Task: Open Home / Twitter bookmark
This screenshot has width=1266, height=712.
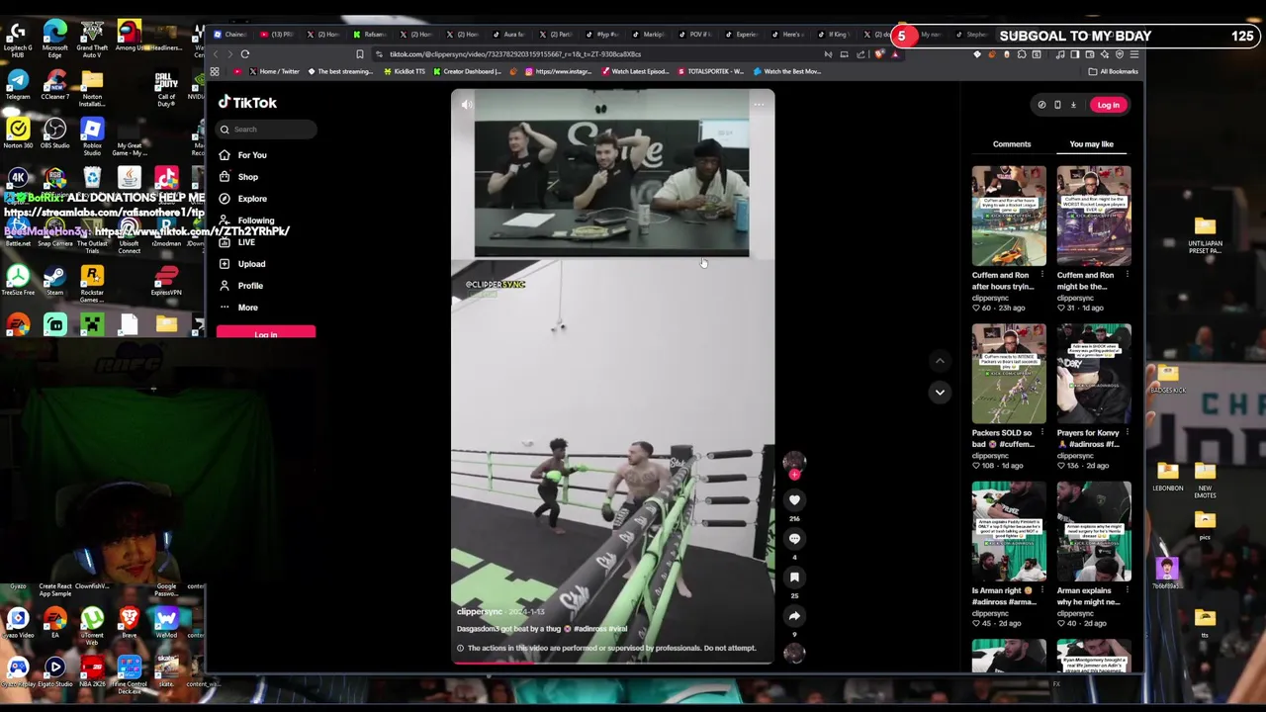Action: click(x=273, y=71)
